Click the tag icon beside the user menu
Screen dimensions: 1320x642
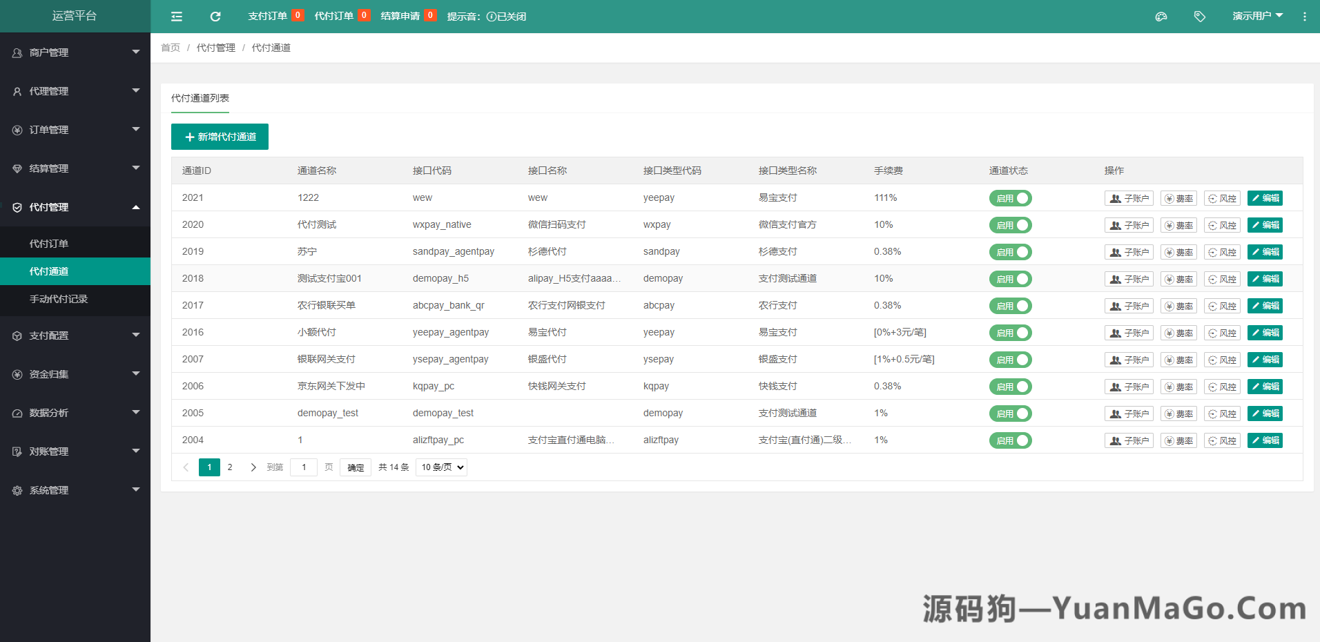1200,15
